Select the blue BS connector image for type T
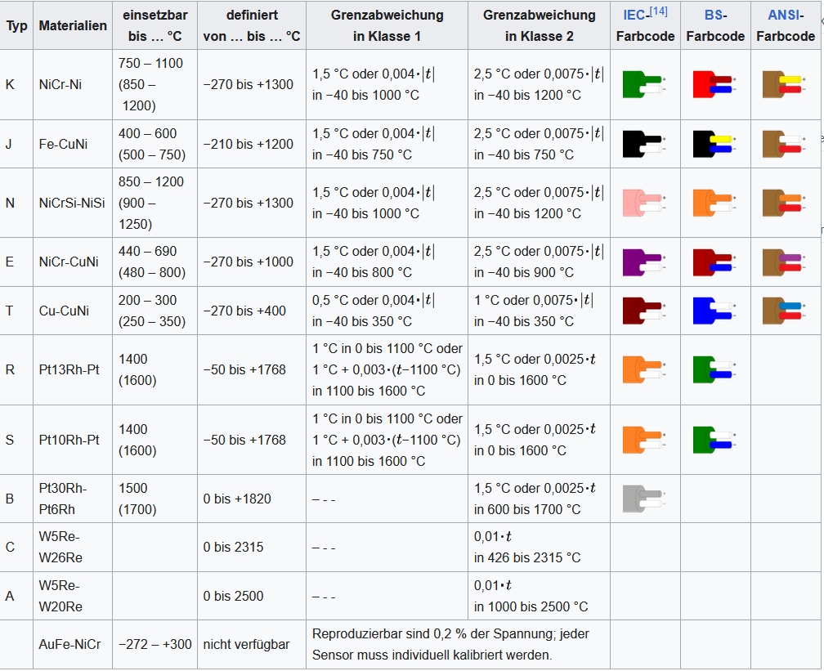 point(714,311)
